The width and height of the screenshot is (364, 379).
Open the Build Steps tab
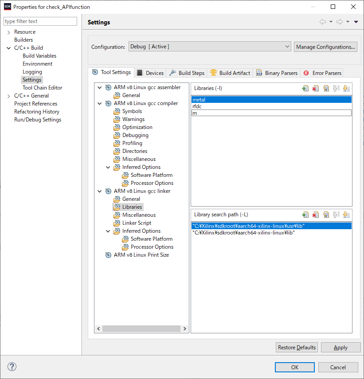coord(187,73)
